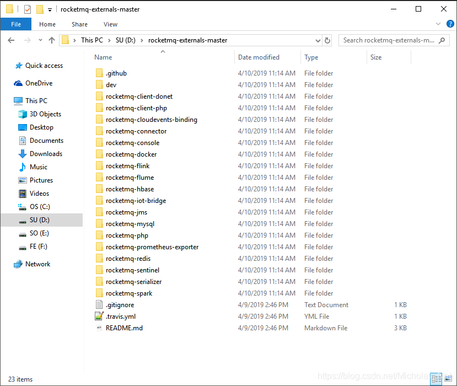
Task: Click the search magnifier icon
Action: (x=442, y=40)
